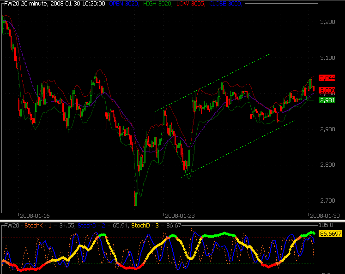Click the 'OPEN 3020' value in the header
The width and height of the screenshot is (345, 274).
pyautogui.click(x=124, y=4)
